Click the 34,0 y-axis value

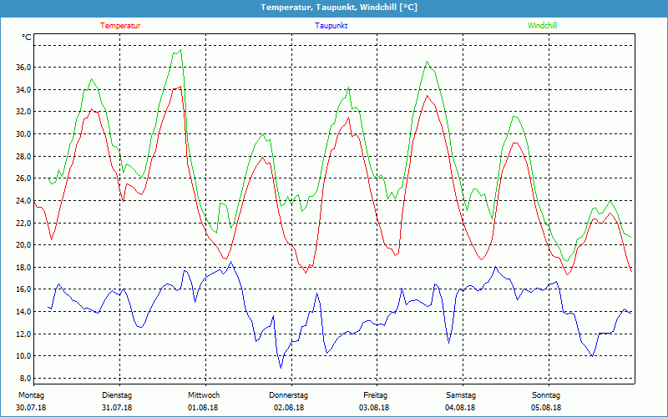[x=23, y=89]
